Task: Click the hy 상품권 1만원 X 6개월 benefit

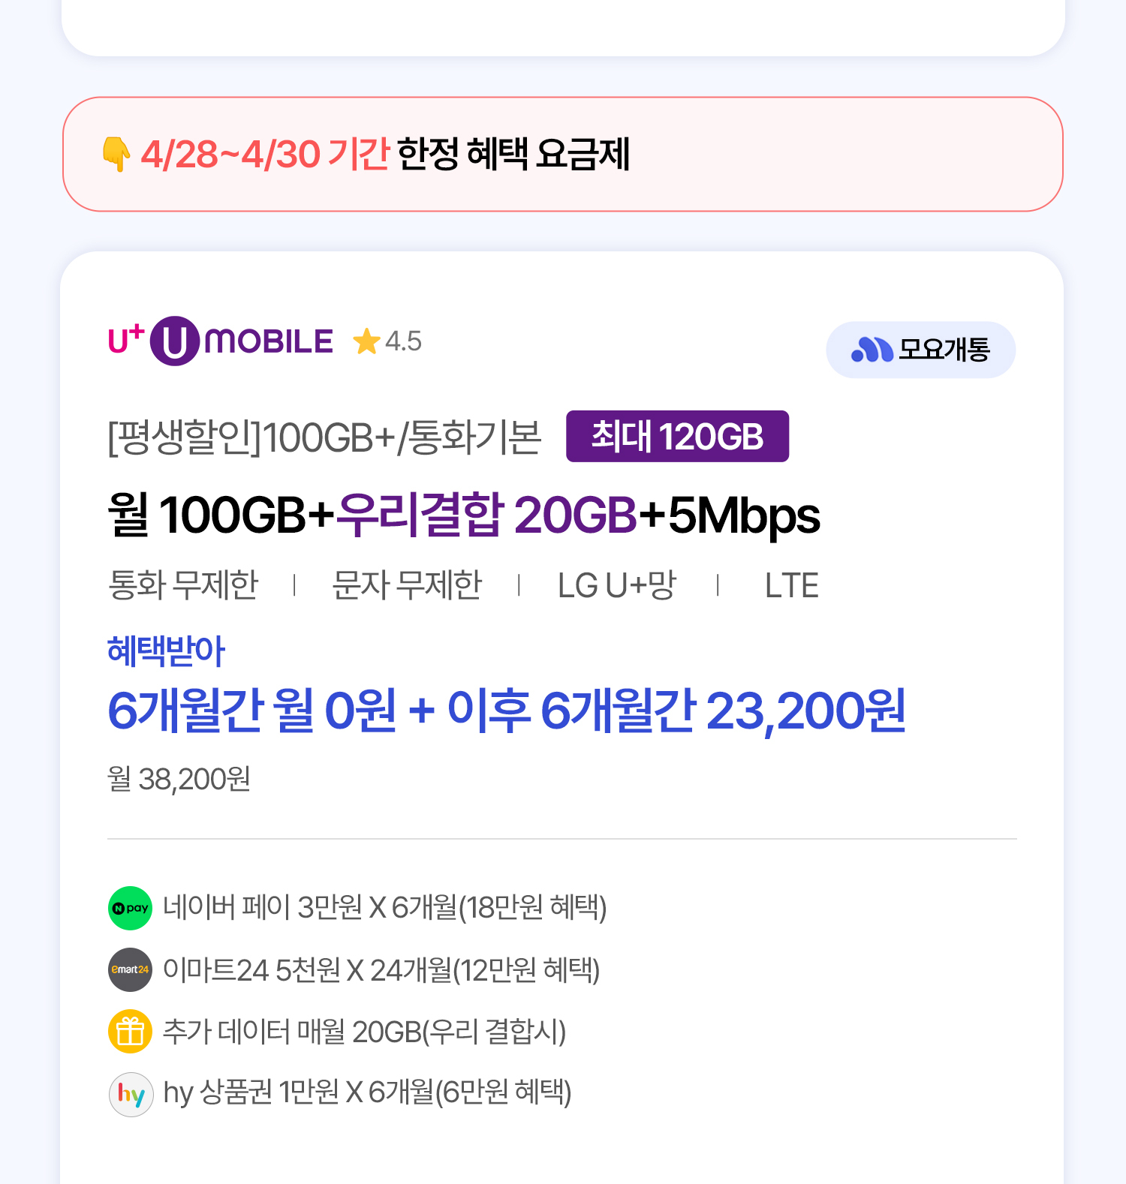Action: pyautogui.click(x=368, y=1093)
